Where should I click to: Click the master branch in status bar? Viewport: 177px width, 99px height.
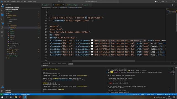pos(6,94)
